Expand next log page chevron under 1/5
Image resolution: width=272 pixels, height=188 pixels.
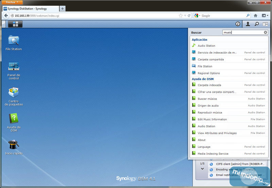pos(202,169)
